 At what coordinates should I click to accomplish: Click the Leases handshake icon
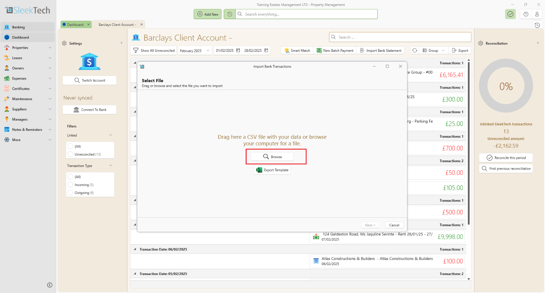7,58
